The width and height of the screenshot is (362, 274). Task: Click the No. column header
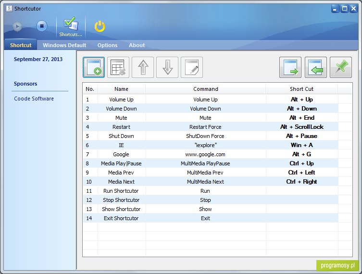tap(90, 89)
